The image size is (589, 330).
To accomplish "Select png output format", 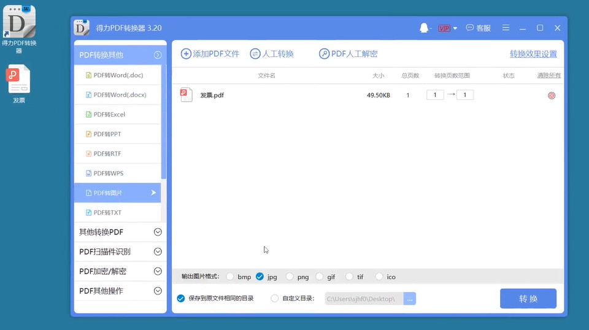I will click(x=289, y=277).
